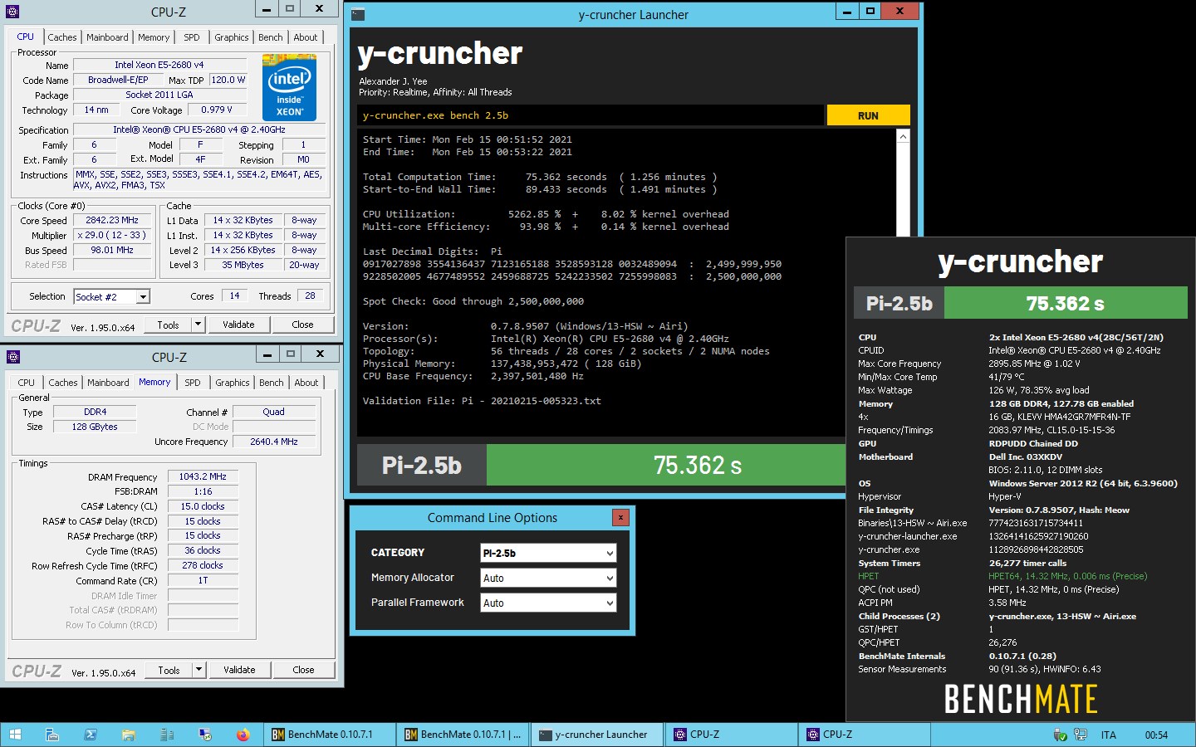Image resolution: width=1196 pixels, height=747 pixels.
Task: Switch to CPU tab in bottom CPU-Z window
Action: click(27, 383)
